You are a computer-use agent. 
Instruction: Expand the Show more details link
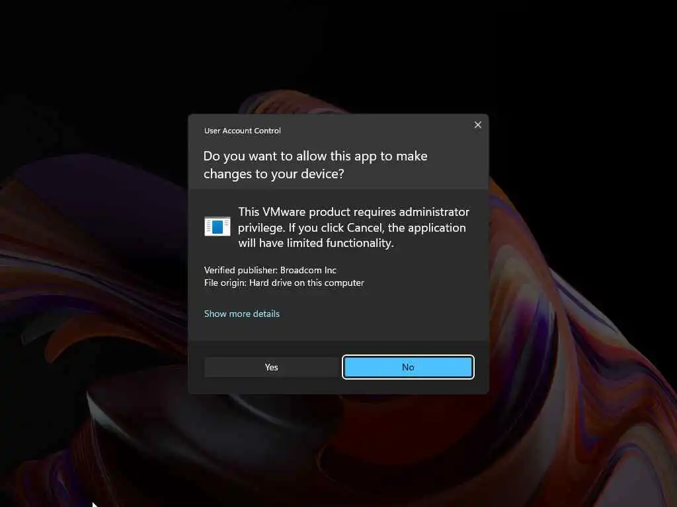coord(242,314)
